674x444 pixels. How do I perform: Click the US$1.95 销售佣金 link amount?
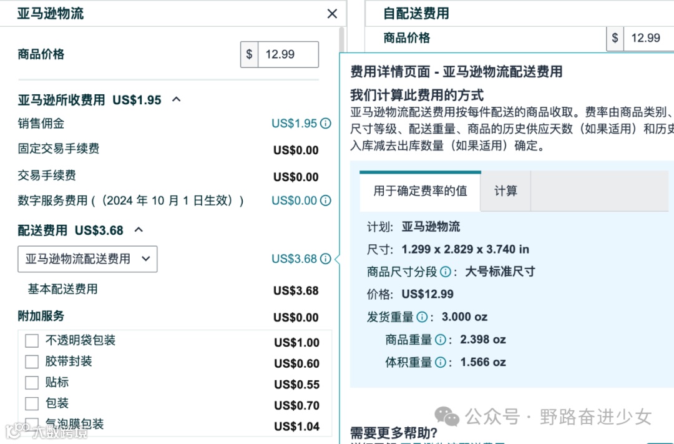(x=294, y=124)
